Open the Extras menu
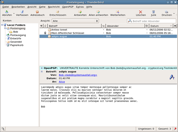178x132 pixels. click(80, 7)
